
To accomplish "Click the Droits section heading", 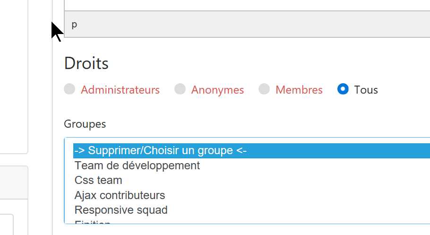I will click(86, 63).
